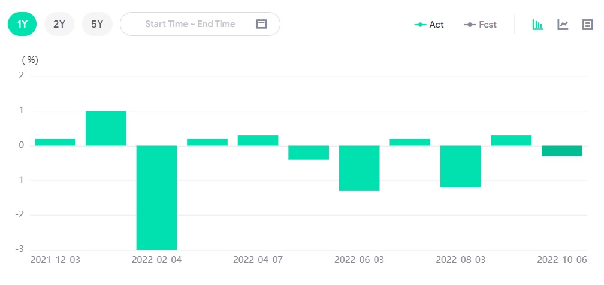Click the 2021-12-03 bar
This screenshot has height=285, width=604.
(x=55, y=142)
